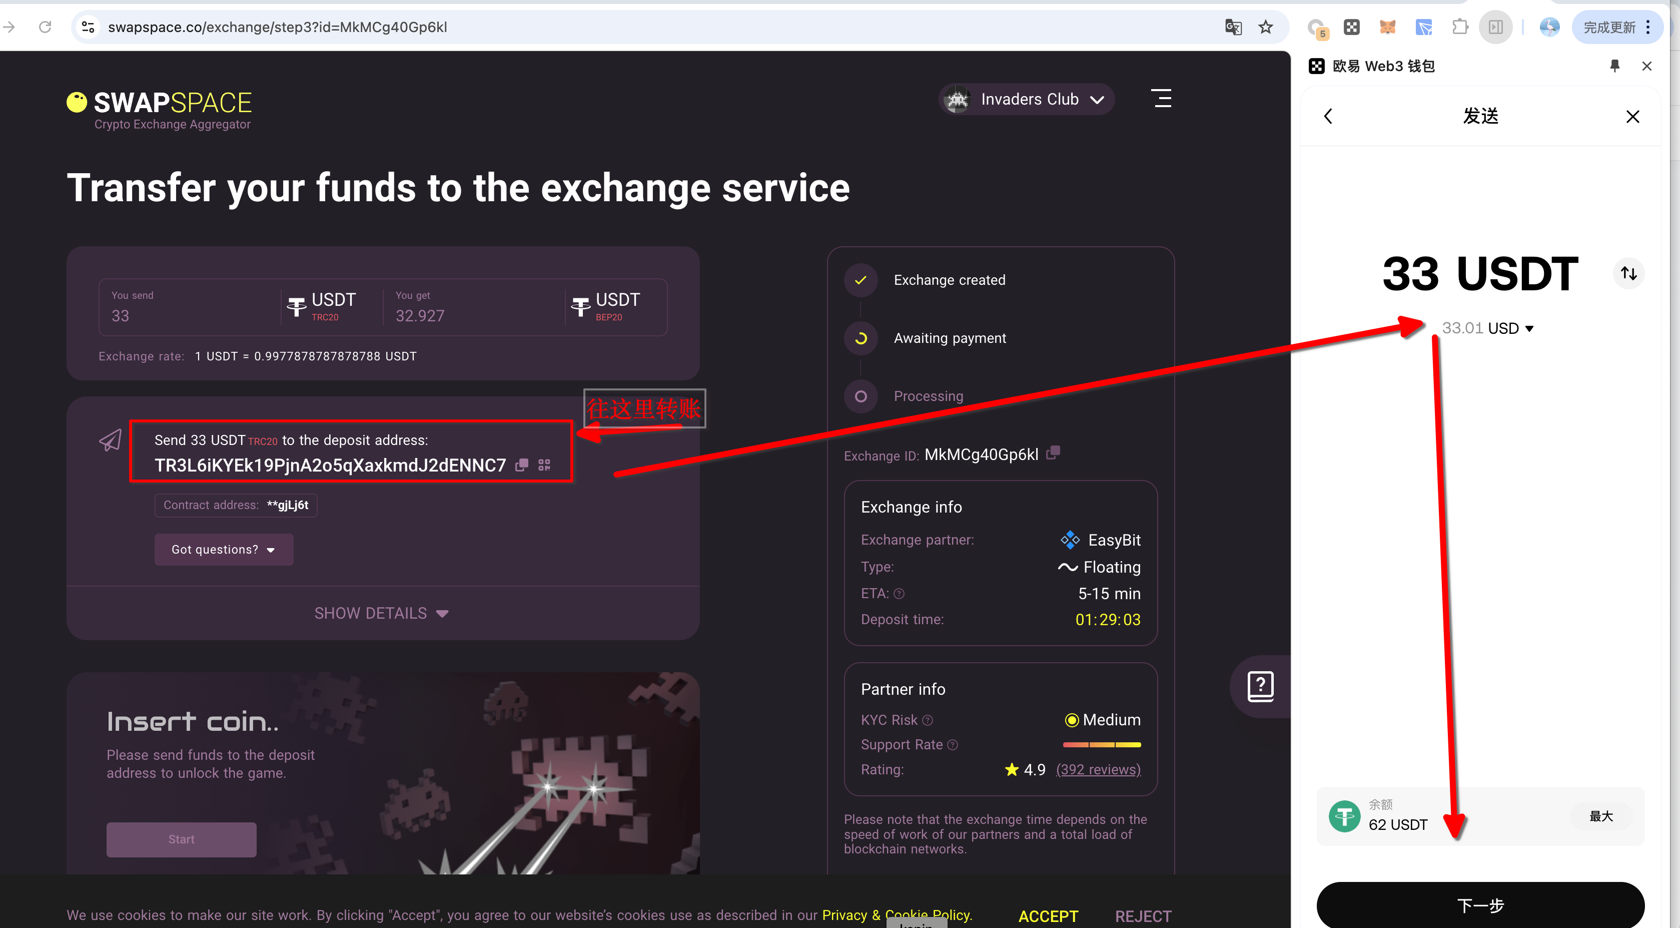The height and width of the screenshot is (928, 1680).
Task: Open the MetaMask fox extension
Action: [1387, 27]
